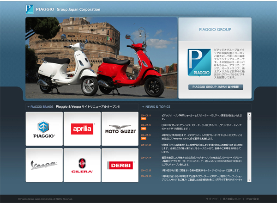This screenshot has width=277, height=203.
Task: Open the Primavera 125 collaboration news item
Action: [202, 137]
